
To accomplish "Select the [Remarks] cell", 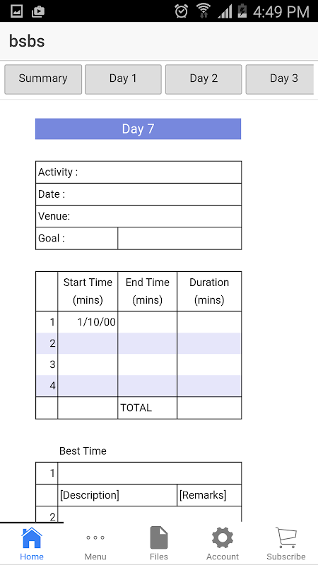I will coord(209,495).
